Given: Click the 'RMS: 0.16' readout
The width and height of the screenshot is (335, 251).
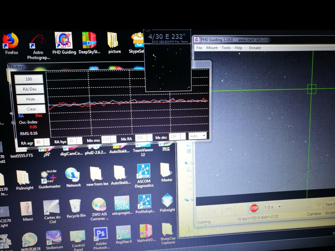Looking at the screenshot, I should (29, 133).
